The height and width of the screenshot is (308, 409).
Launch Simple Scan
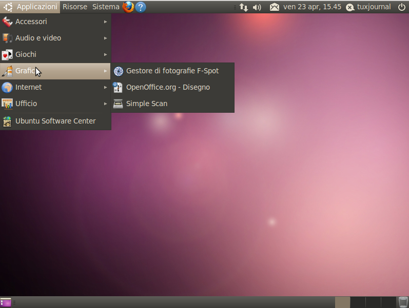pos(172,104)
